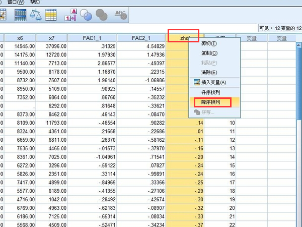Click the greyed 拼写... menu entry
Image resolution: width=302 pixels, height=227 pixels.
[x=208, y=112]
